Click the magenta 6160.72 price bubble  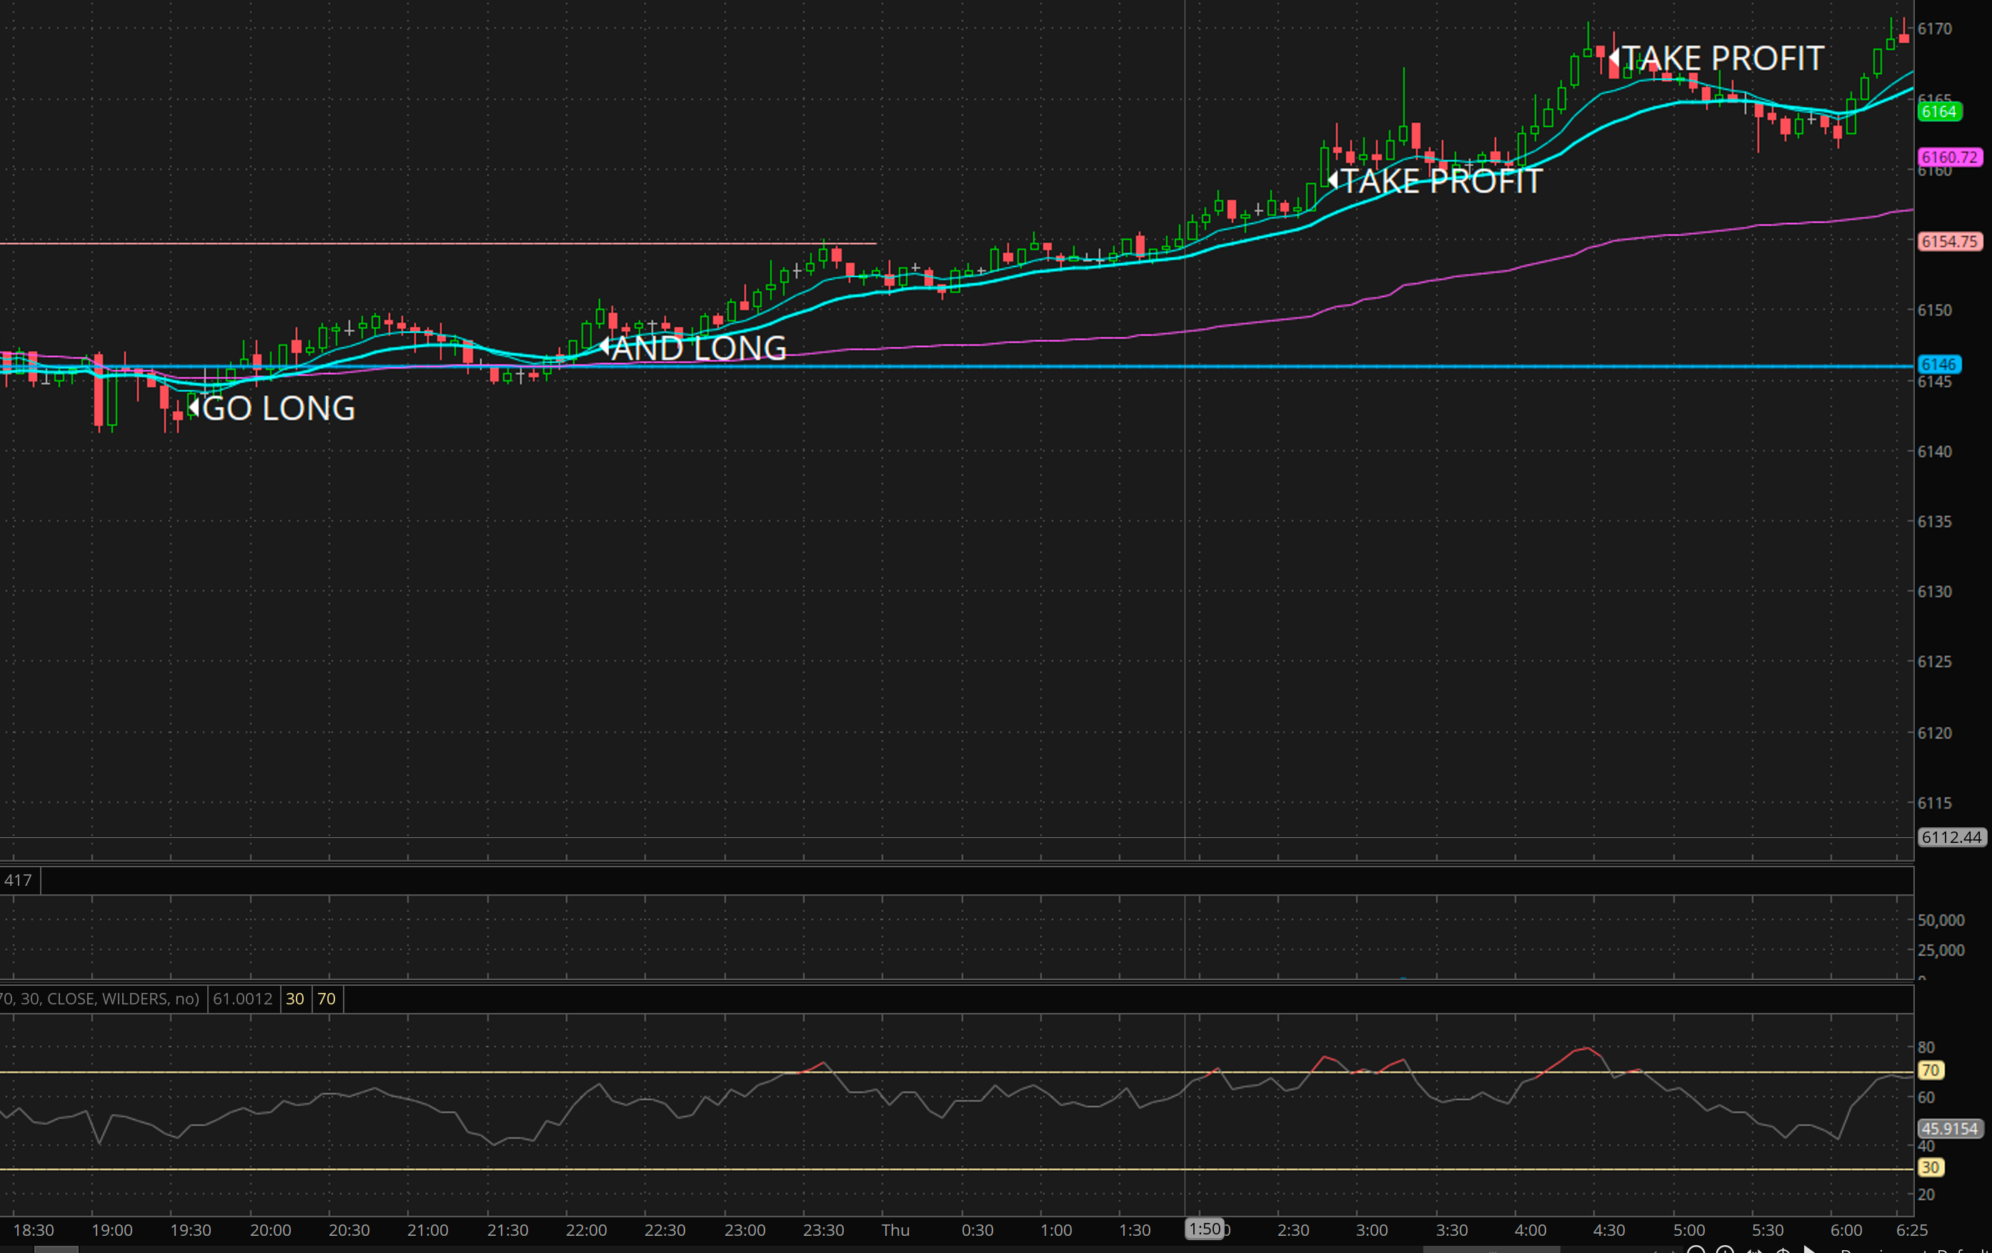1949,157
